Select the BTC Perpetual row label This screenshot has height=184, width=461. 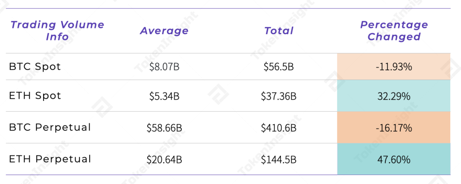point(50,127)
